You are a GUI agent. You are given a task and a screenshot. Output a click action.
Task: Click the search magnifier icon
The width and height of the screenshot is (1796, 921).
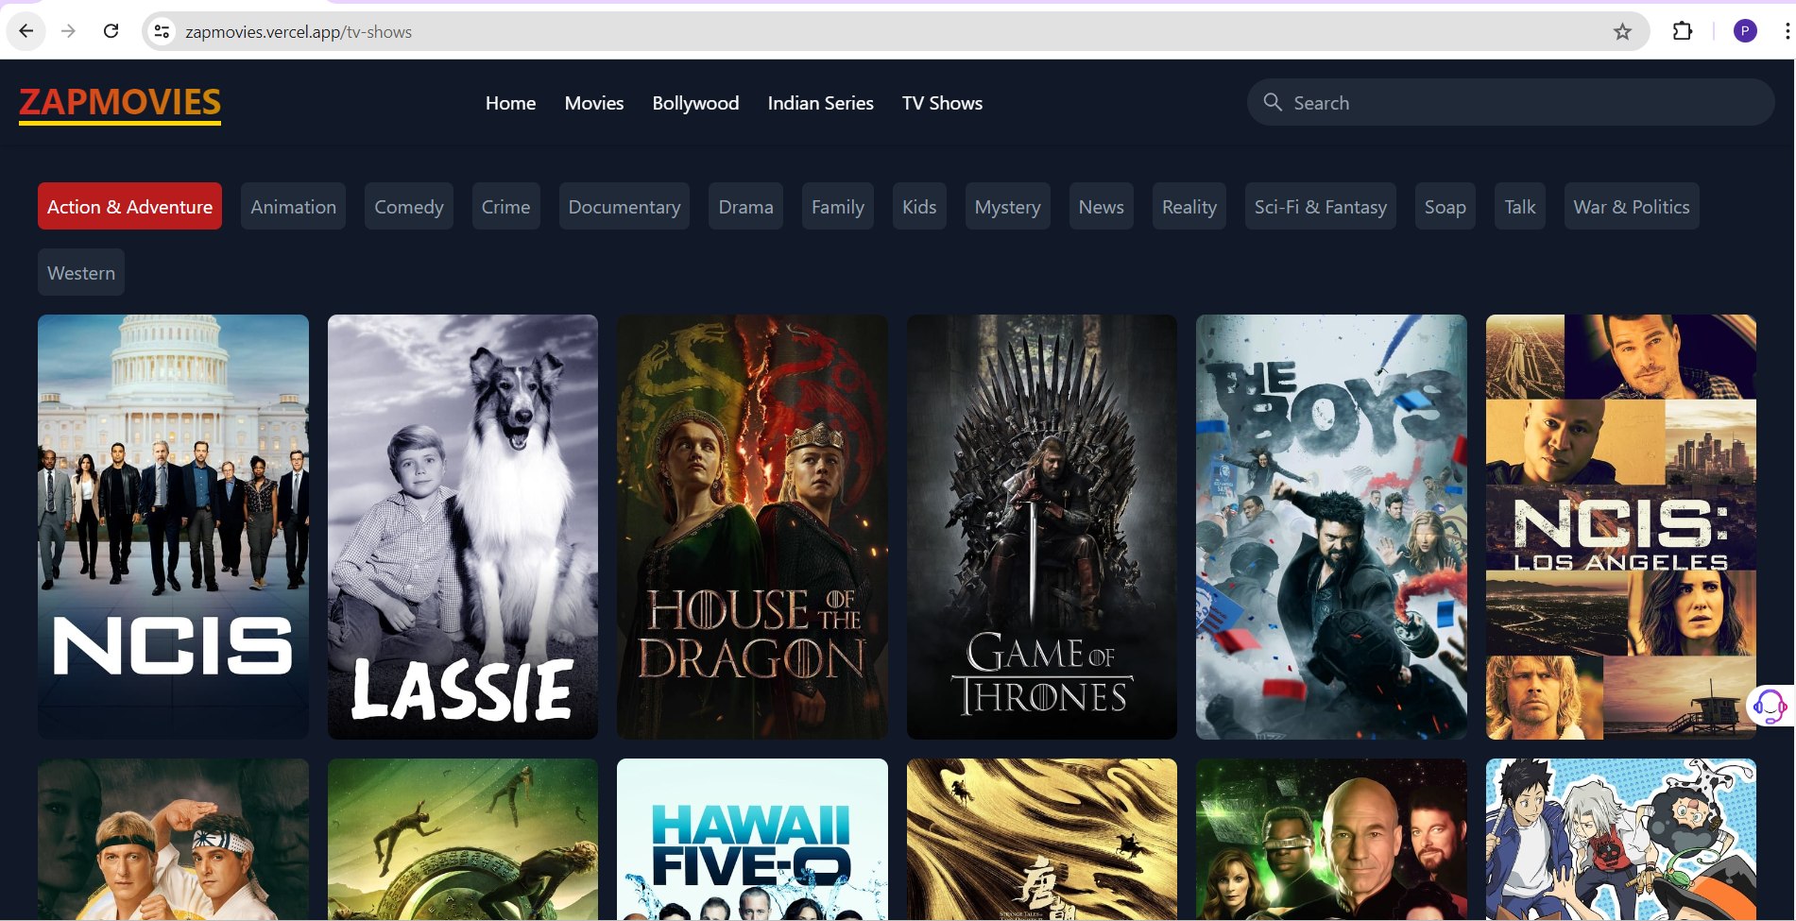[1273, 102]
